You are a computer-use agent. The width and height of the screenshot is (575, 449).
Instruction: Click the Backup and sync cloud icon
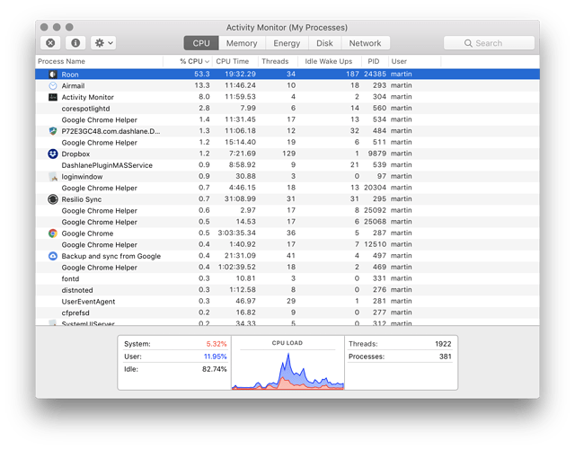[x=53, y=256]
